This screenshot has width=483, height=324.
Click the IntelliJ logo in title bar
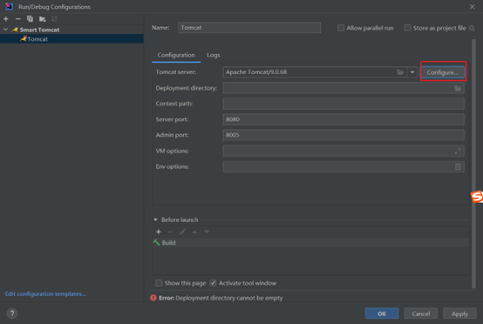(9, 6)
